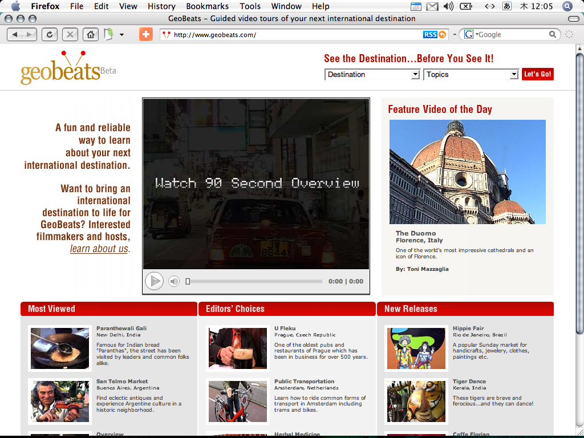Screen dimensions: 584x438
Task: Open Spotlight search icon in menu bar
Action: tap(567, 6)
